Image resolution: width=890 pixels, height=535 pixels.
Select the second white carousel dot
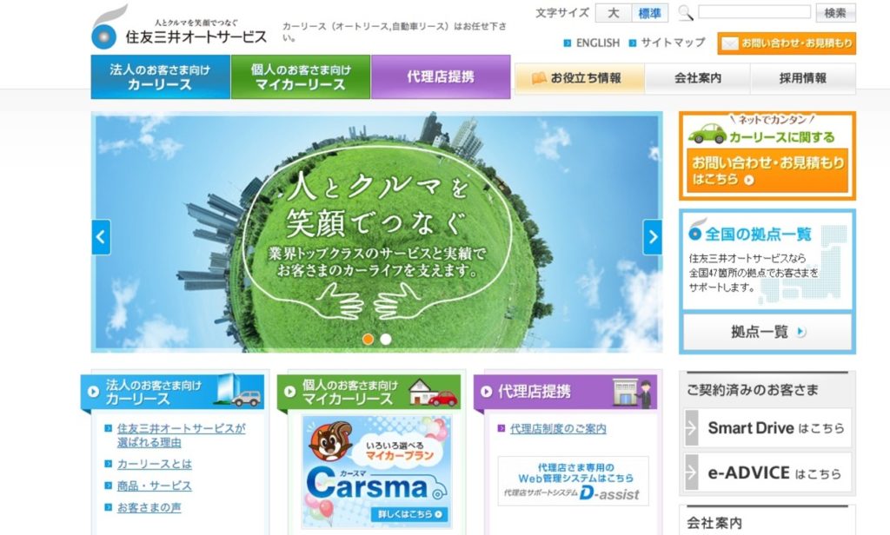pyautogui.click(x=386, y=340)
